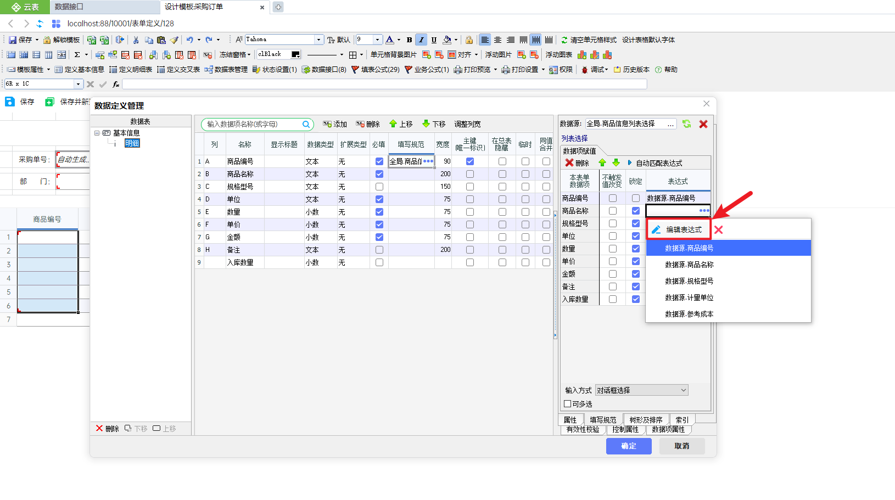The image size is (895, 500).
Task: Click 确定 button
Action: [x=629, y=446]
